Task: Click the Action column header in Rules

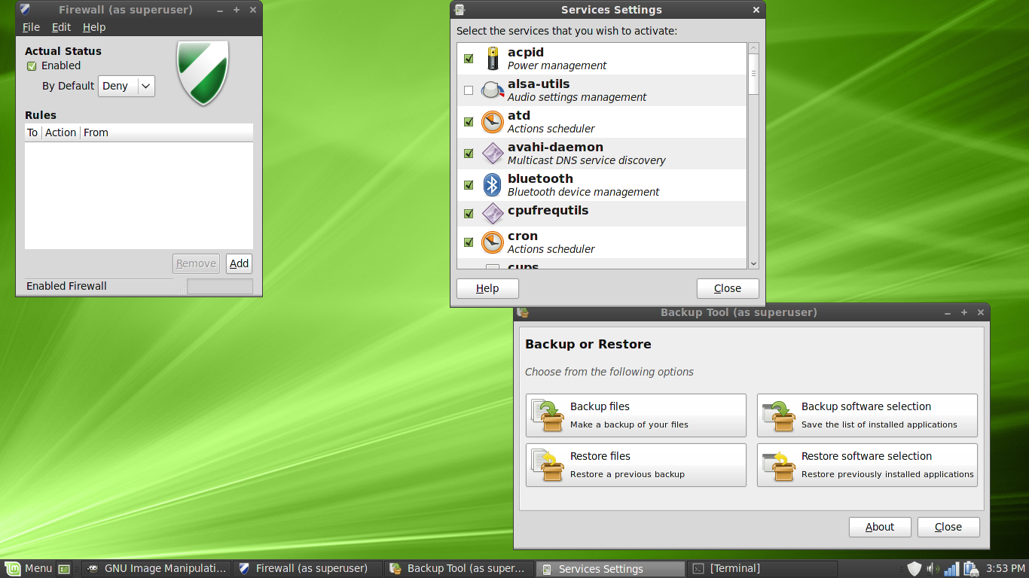Action: pyautogui.click(x=60, y=132)
